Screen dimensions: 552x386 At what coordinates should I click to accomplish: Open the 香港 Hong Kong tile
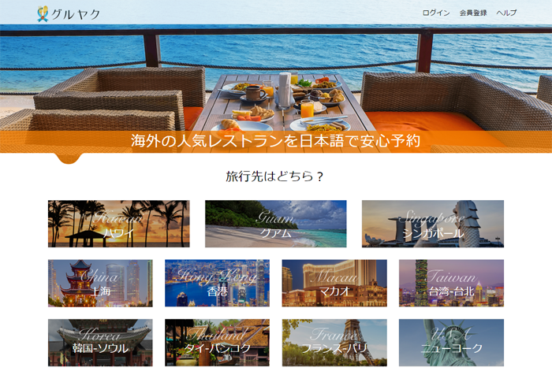click(x=217, y=283)
